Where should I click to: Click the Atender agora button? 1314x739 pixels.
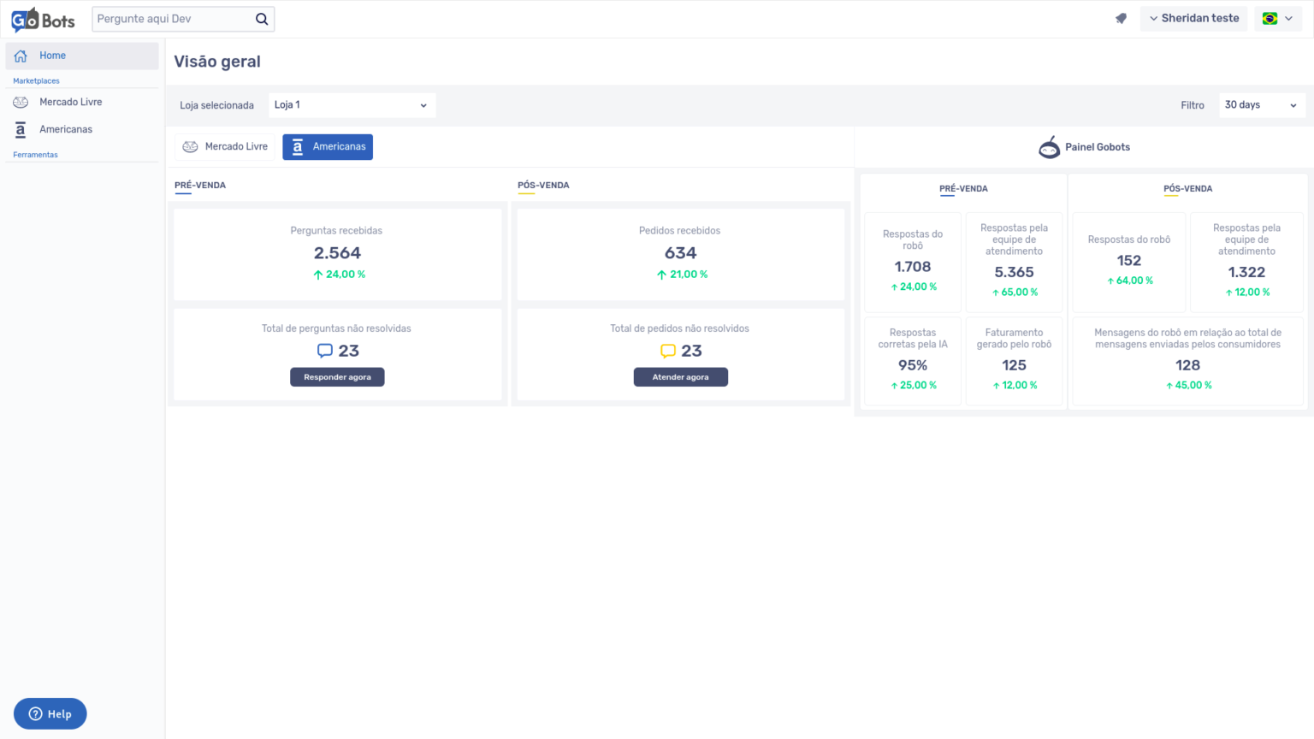680,377
